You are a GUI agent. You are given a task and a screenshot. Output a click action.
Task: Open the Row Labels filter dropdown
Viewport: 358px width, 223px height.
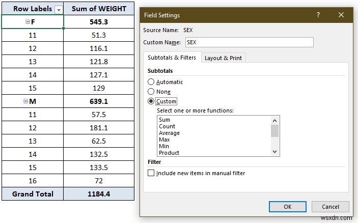(x=58, y=9)
